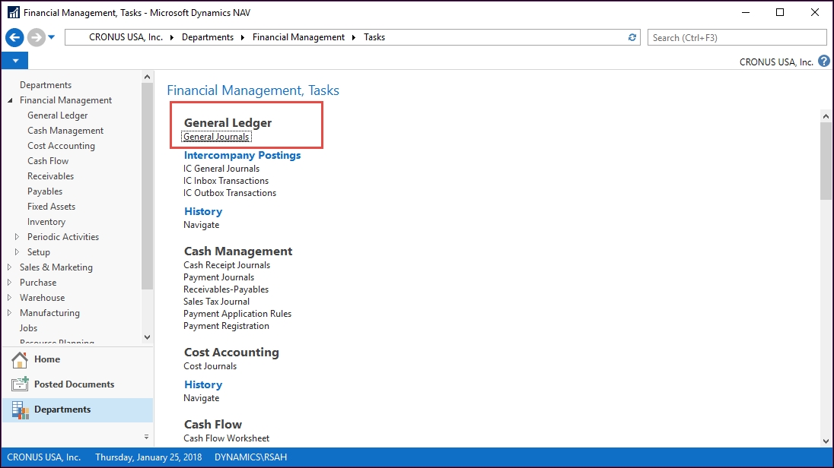Refresh the address bar page

[x=632, y=37]
